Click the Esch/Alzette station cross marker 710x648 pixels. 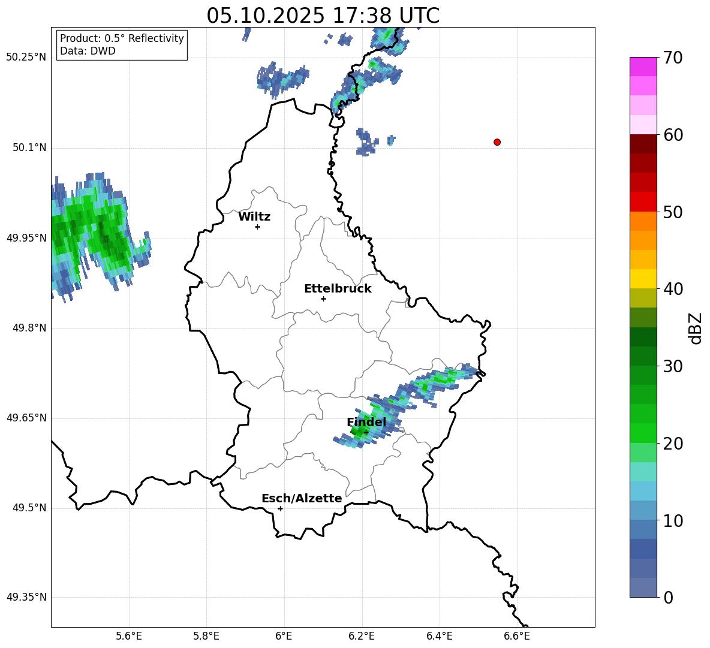click(280, 508)
